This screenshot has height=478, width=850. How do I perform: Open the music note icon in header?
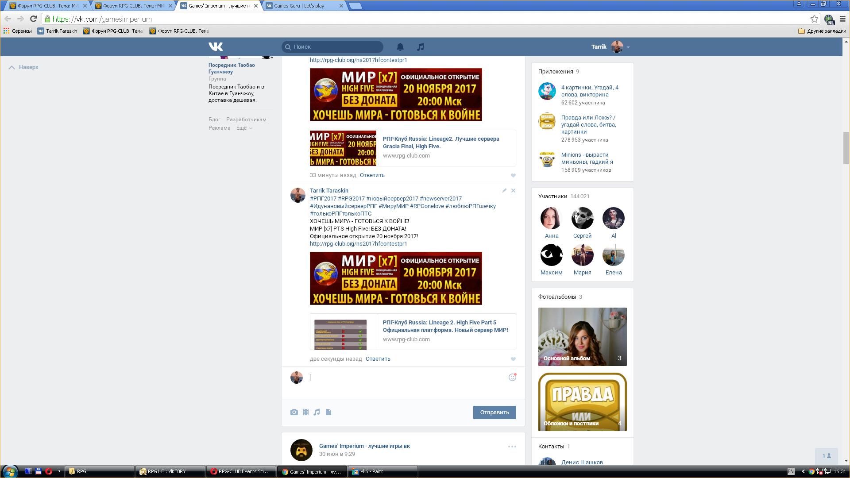420,46
